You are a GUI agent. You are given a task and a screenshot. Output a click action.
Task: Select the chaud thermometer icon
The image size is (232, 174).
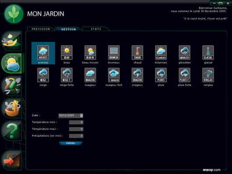137,53
